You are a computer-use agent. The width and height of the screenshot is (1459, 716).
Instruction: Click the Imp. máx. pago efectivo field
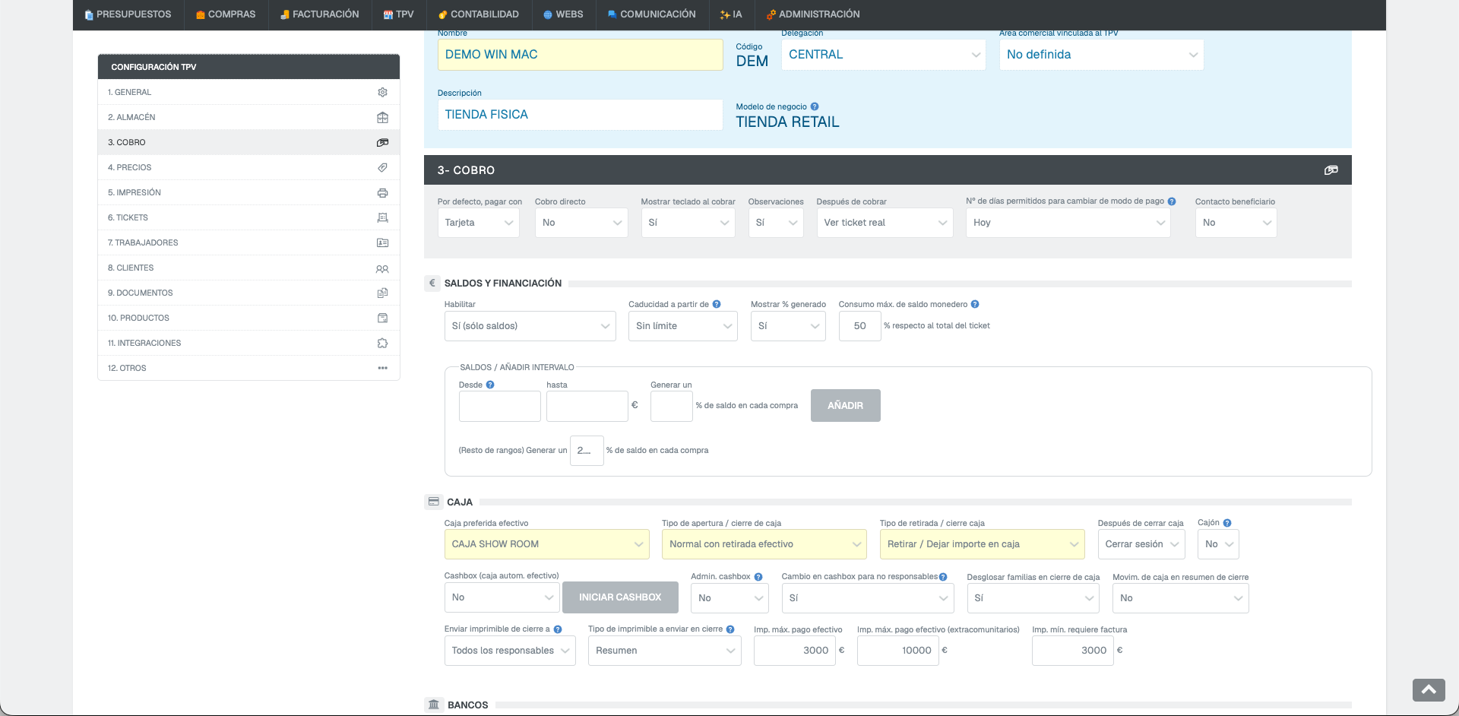(794, 651)
